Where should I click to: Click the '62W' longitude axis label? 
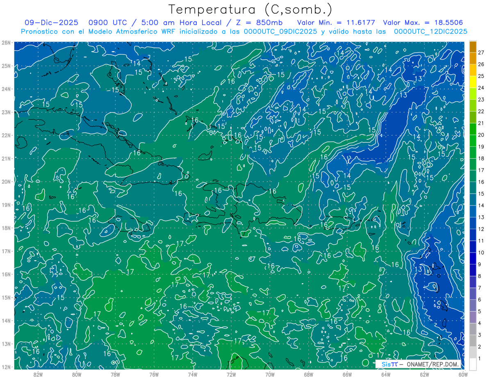click(424, 374)
